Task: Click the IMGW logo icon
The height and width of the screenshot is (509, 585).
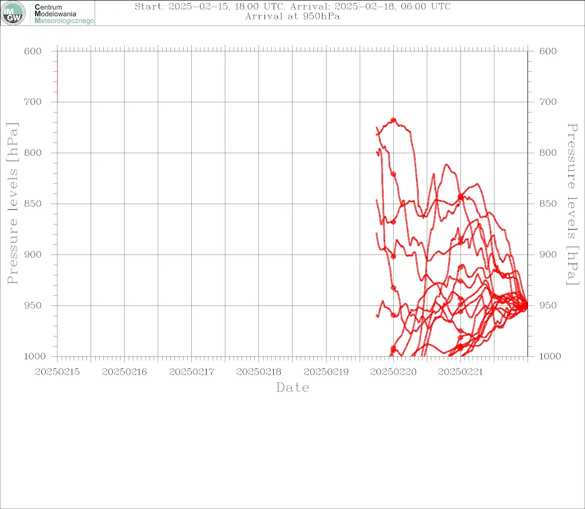Action: [13, 13]
